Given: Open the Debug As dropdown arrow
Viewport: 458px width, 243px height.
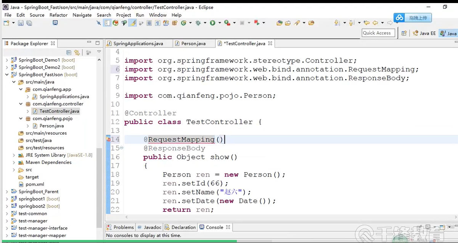Looking at the screenshot, I should coord(205,23).
